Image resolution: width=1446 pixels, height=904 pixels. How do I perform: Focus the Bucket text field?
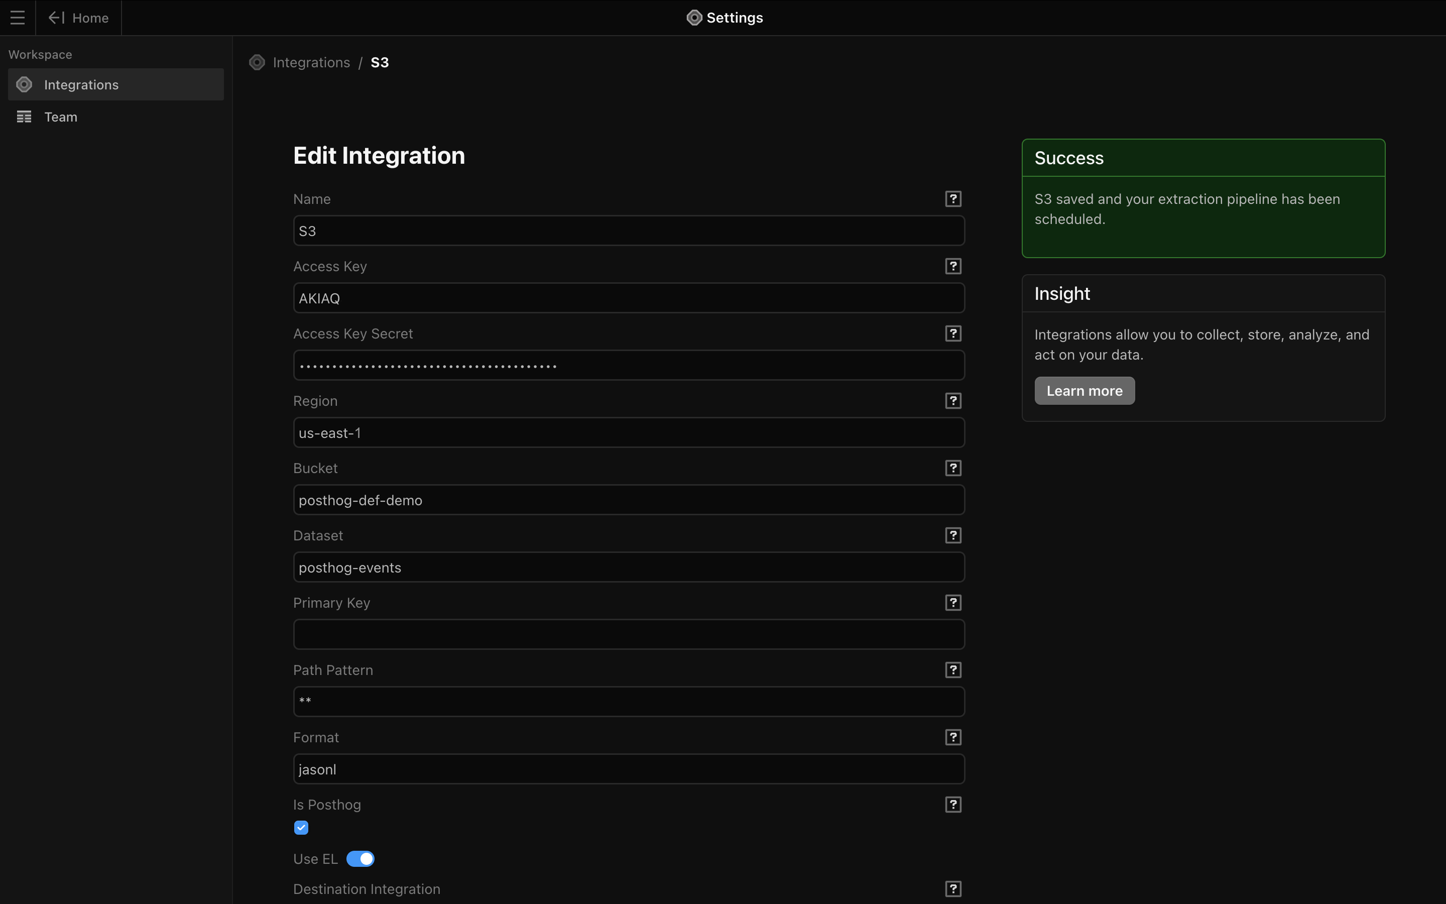point(629,500)
